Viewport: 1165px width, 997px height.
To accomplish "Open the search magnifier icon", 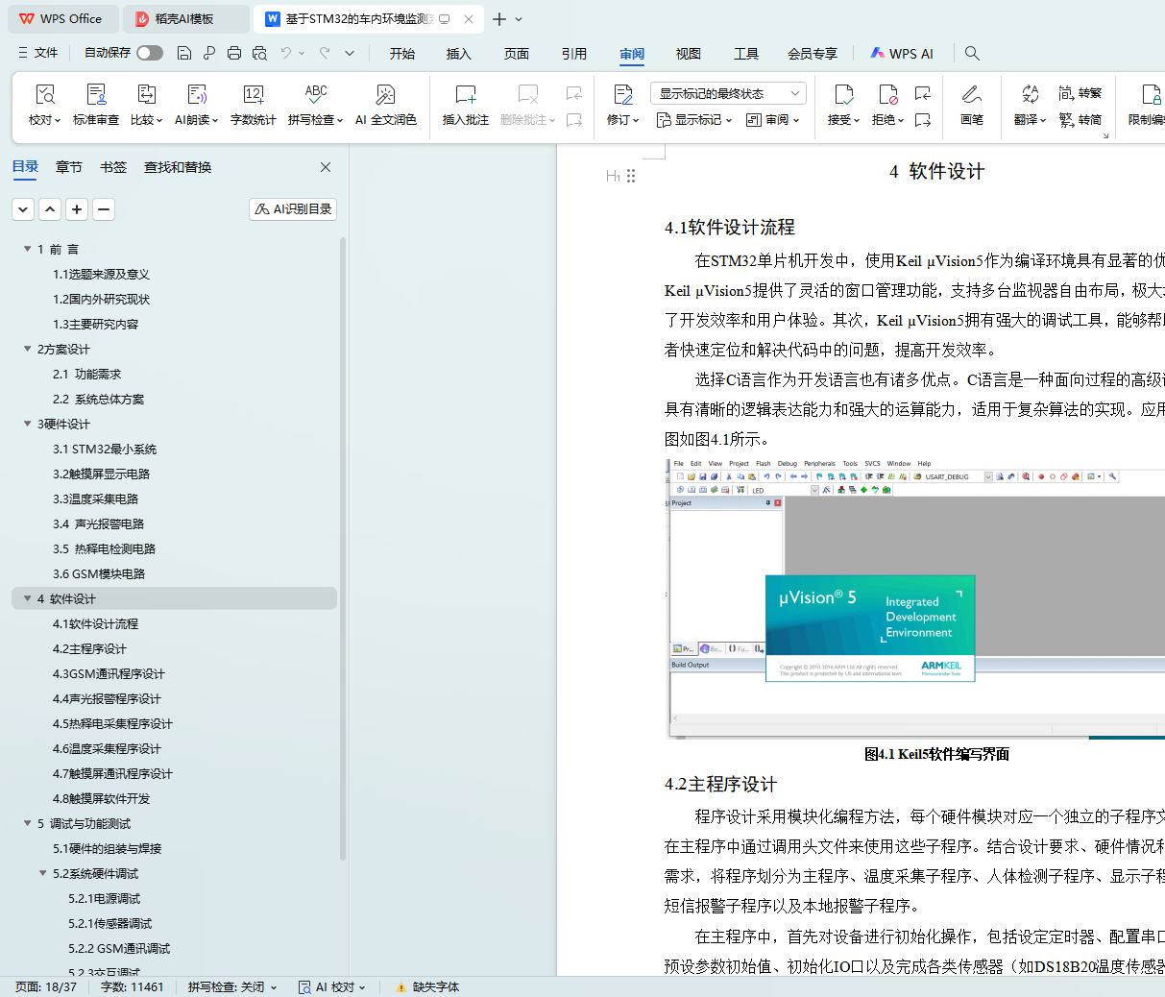I will (972, 53).
